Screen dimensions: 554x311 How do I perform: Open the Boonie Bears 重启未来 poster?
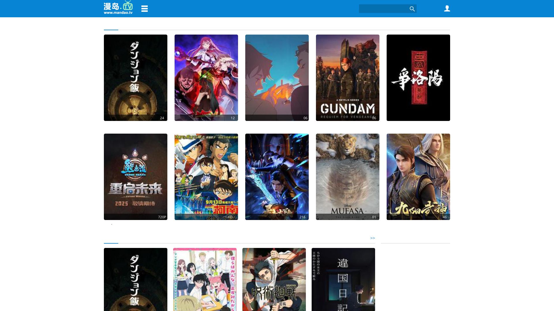click(136, 177)
